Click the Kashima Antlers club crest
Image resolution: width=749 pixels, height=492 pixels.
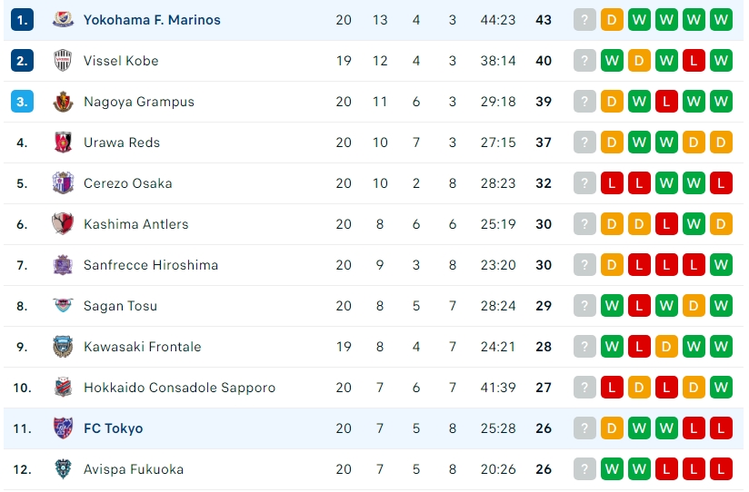[63, 224]
